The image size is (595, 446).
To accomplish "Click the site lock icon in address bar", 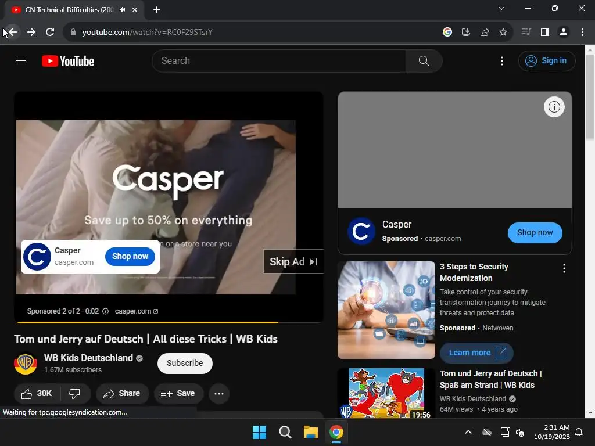I will click(73, 33).
